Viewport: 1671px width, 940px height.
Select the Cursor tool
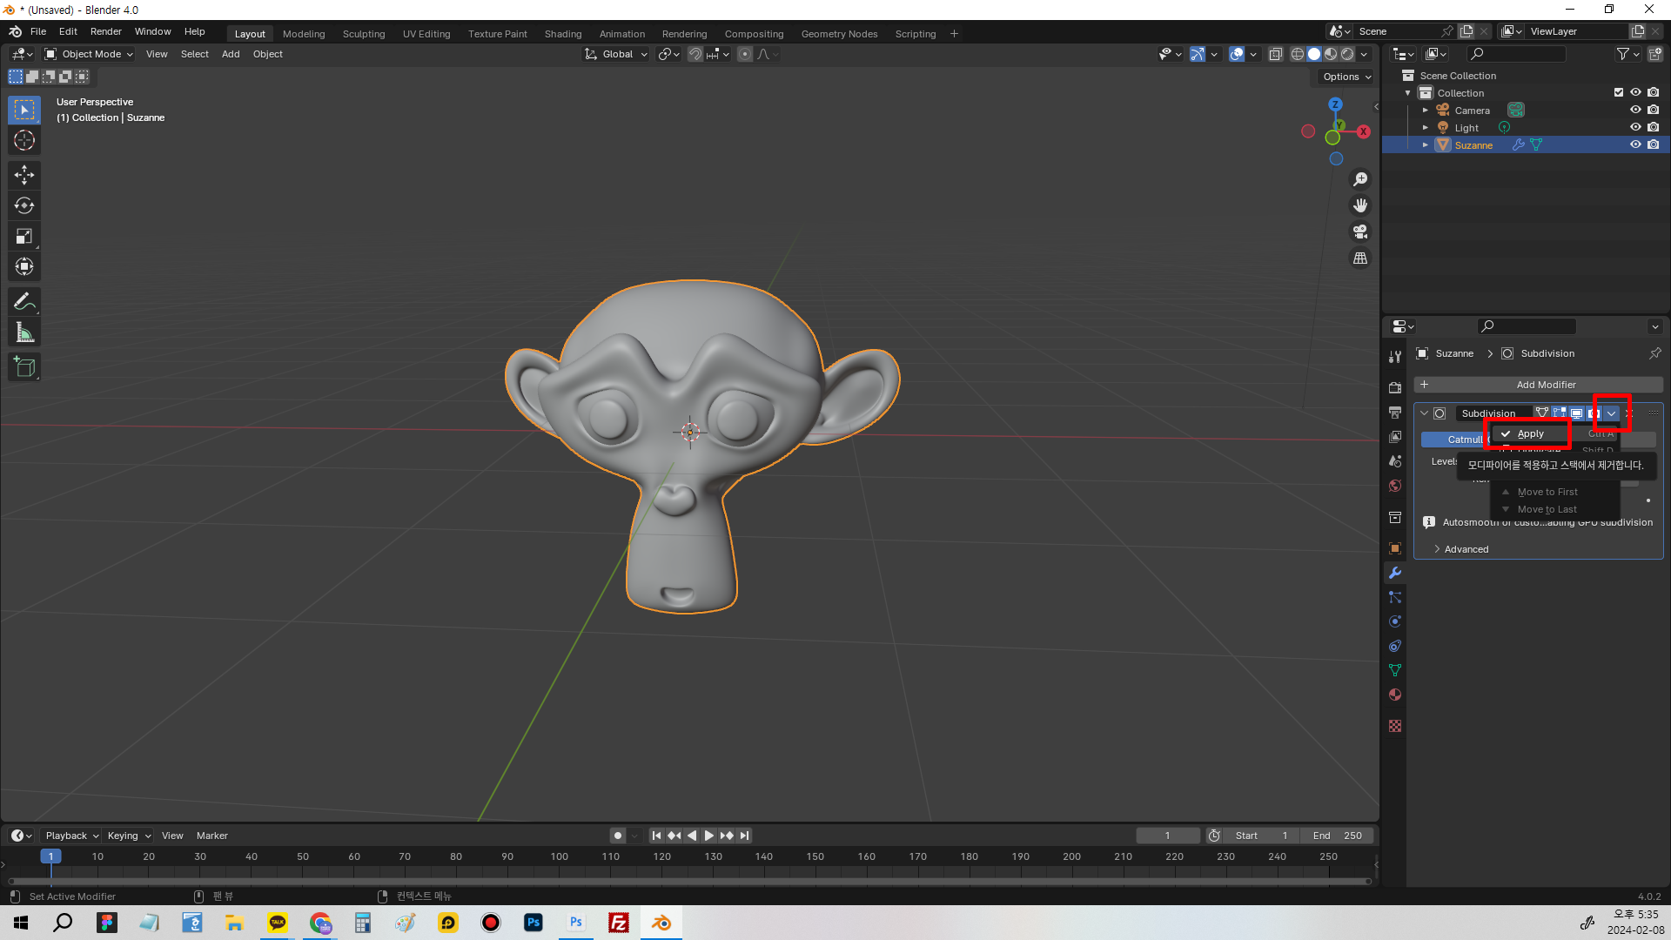click(24, 140)
